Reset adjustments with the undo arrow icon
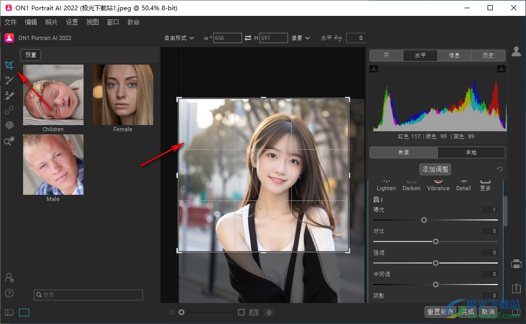526x324 pixels. (x=499, y=169)
